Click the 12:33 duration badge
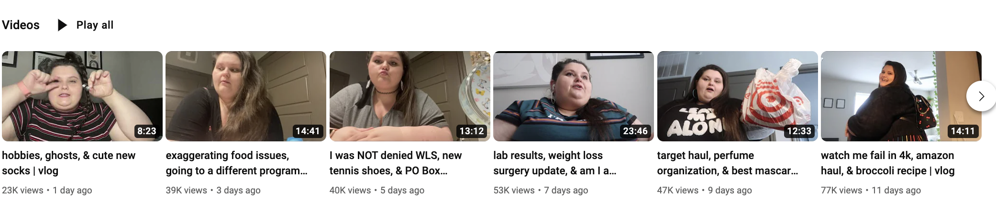Image resolution: width=996 pixels, height=213 pixels. coord(799,131)
